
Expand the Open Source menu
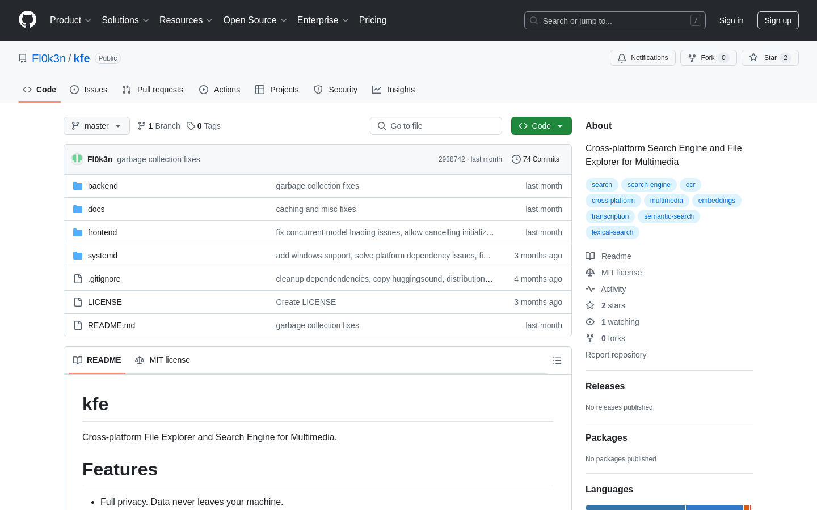(255, 20)
